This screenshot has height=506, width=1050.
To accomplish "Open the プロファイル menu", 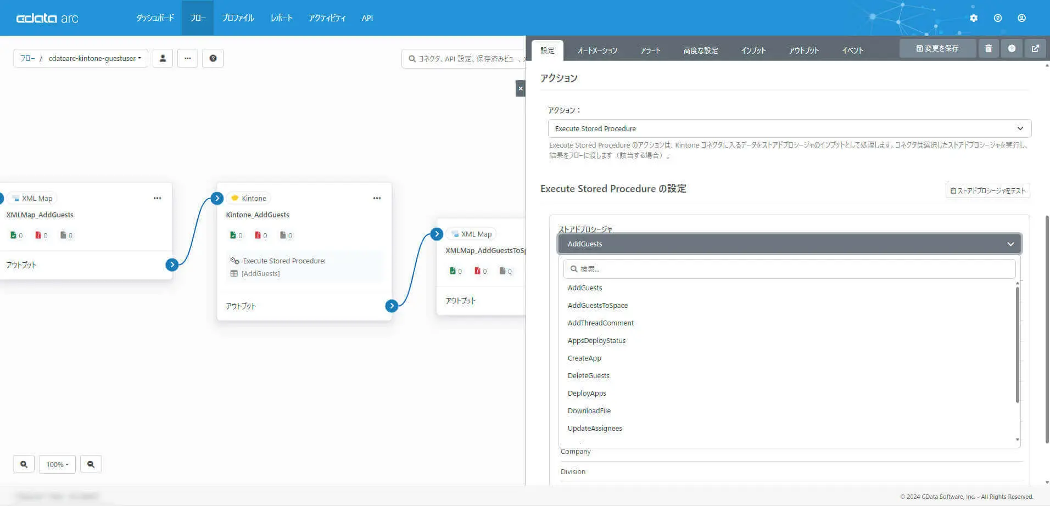I will tap(238, 18).
